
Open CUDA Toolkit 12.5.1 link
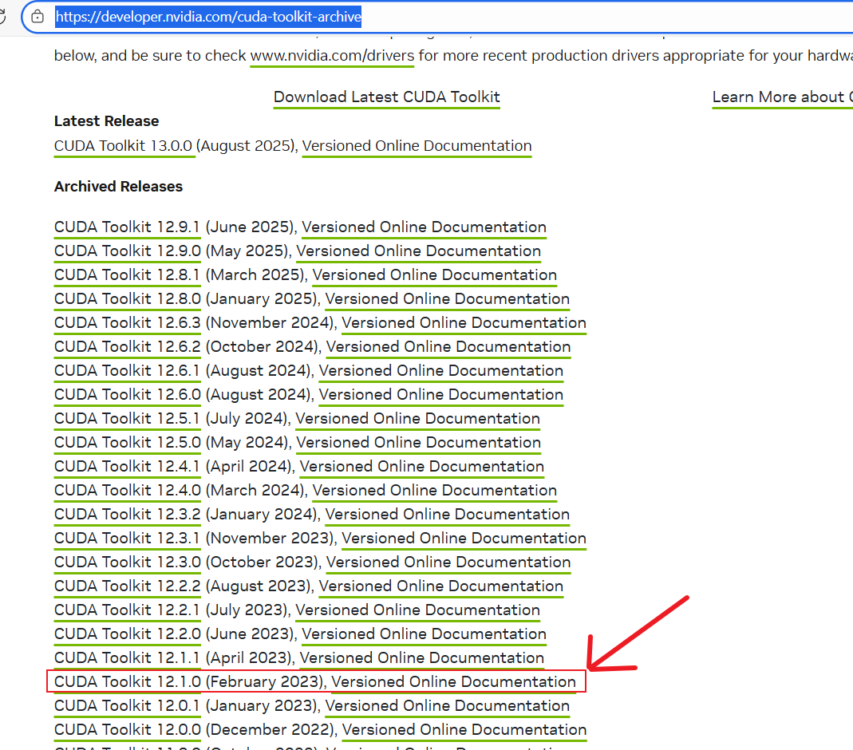(x=128, y=418)
